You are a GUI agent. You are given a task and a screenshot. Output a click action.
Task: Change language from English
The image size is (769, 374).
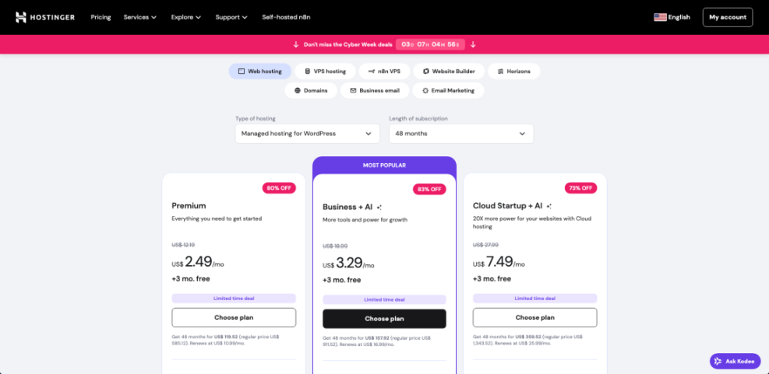tap(679, 17)
